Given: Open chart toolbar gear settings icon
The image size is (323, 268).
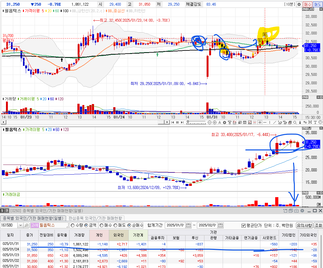Looking at the screenshot, I should 225,122.
